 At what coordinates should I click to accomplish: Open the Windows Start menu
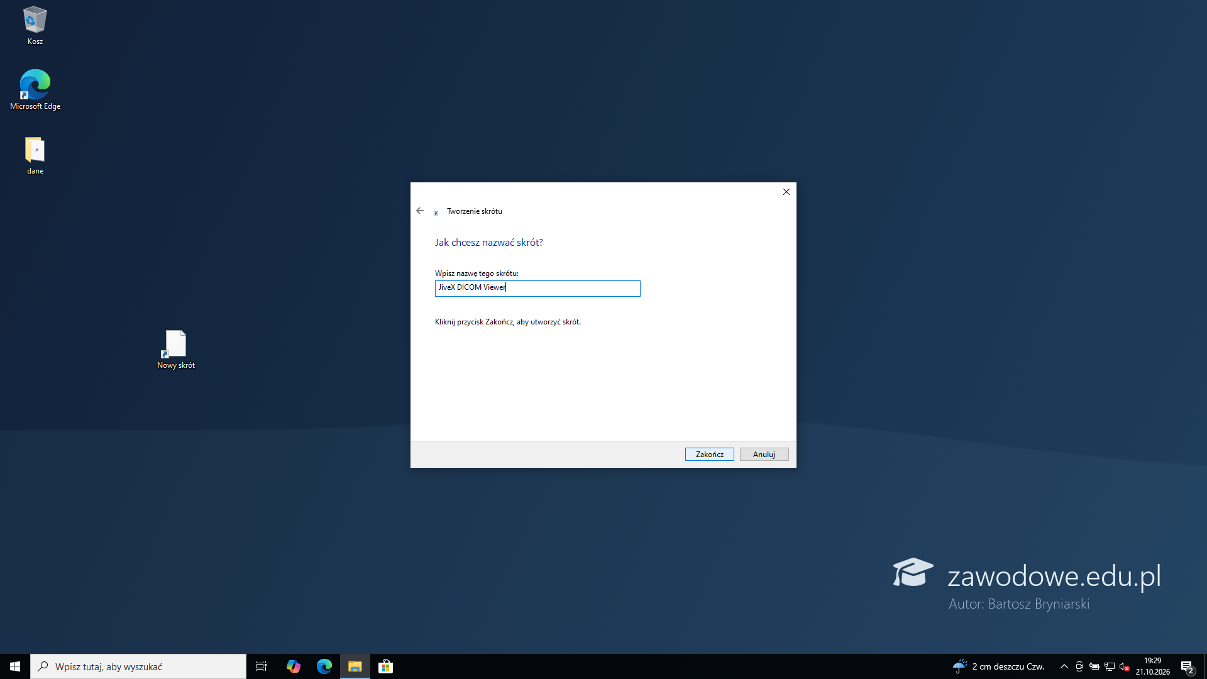(15, 666)
